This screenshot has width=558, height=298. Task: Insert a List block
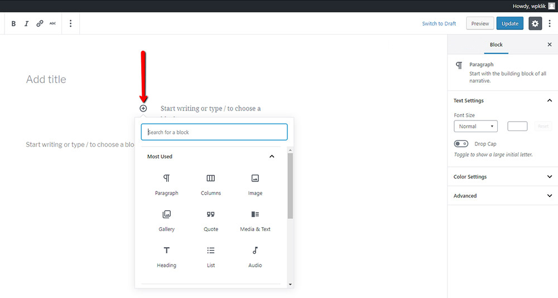(211, 257)
